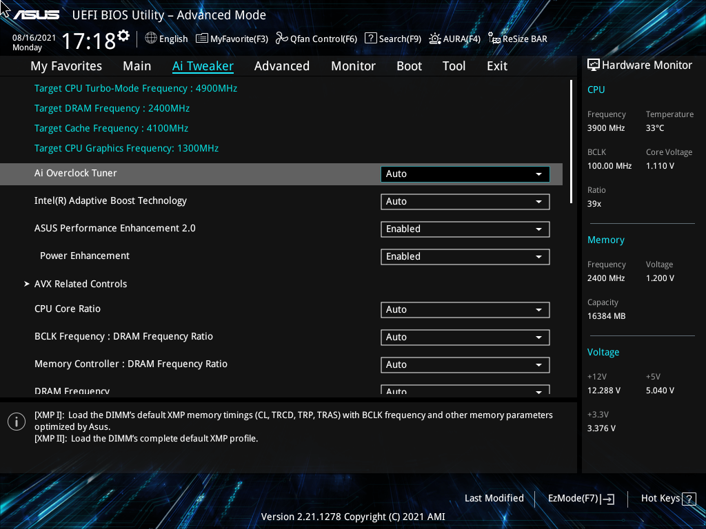Screen dimensions: 706x529
Task: Click the Hot Keys question mark icon
Action: pyautogui.click(x=689, y=499)
